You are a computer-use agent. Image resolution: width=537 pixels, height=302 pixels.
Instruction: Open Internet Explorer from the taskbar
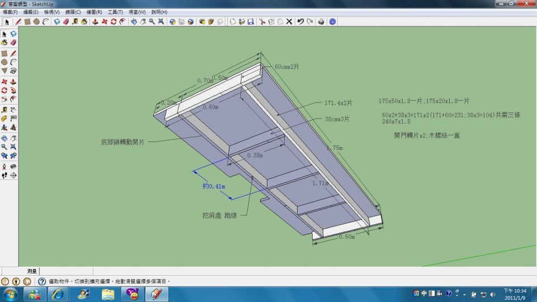click(x=59, y=294)
